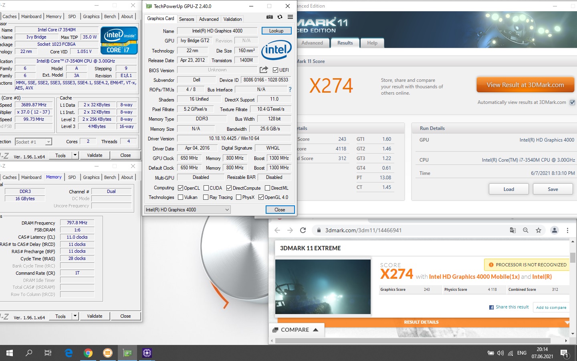Switch to the Validation tab in GPU-Z
The height and width of the screenshot is (361, 577).
pyautogui.click(x=232, y=19)
